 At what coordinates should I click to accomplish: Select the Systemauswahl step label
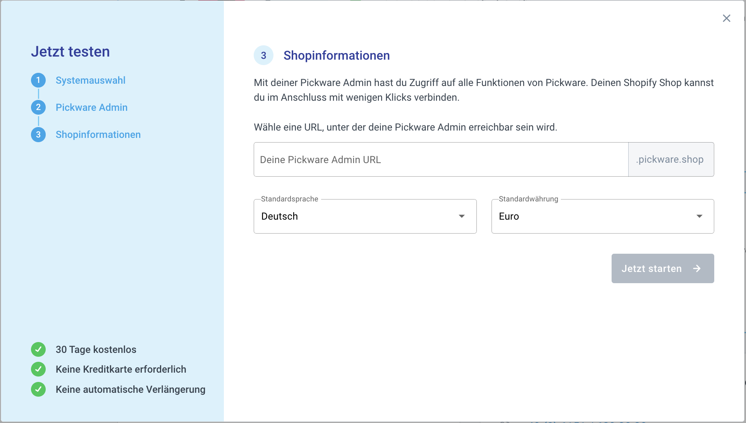click(90, 80)
